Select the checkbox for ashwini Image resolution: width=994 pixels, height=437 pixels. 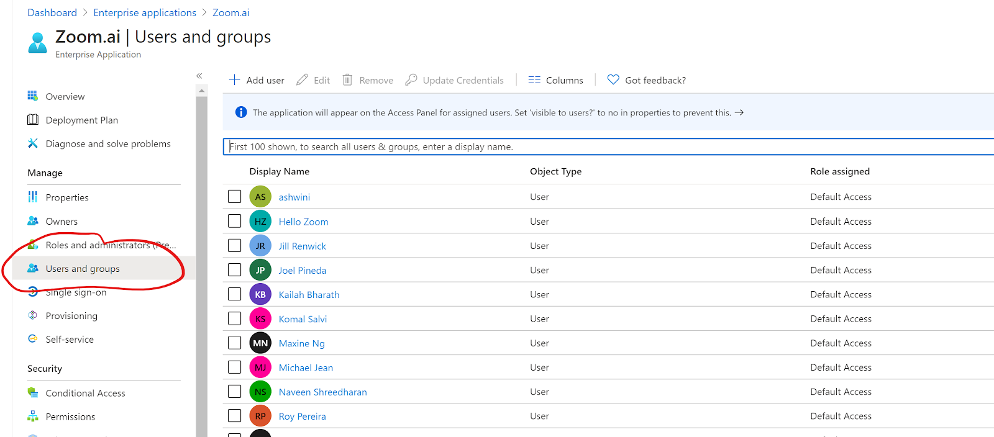(234, 196)
